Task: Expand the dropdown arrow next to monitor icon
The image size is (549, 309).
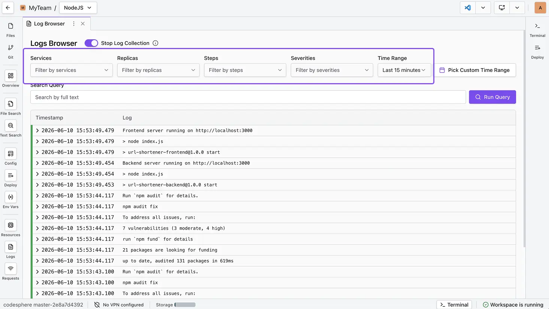Action: point(517,7)
